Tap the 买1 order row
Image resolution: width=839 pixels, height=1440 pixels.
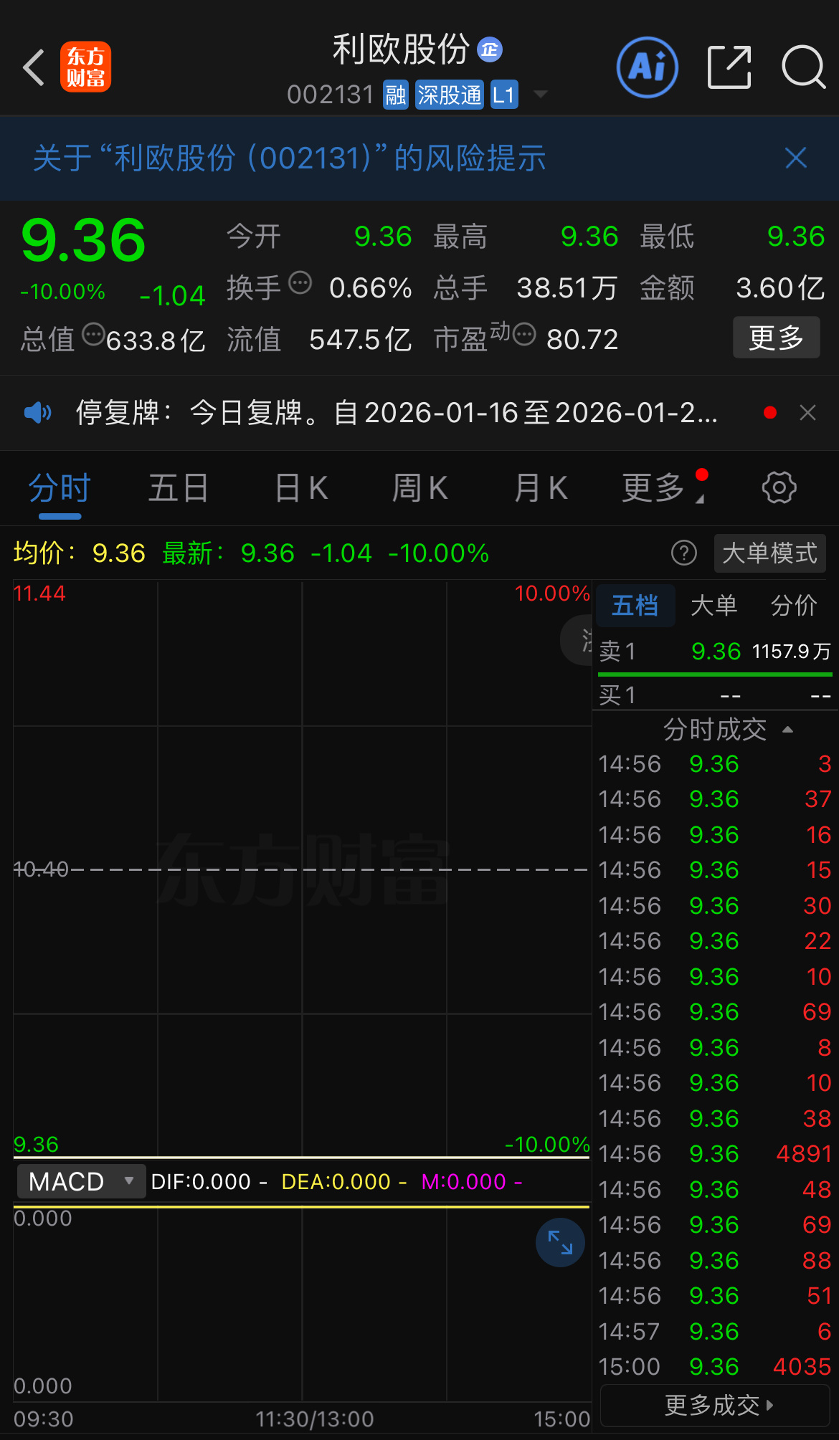(x=715, y=695)
